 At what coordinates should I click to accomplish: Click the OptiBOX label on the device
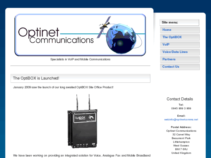[x=80, y=118]
